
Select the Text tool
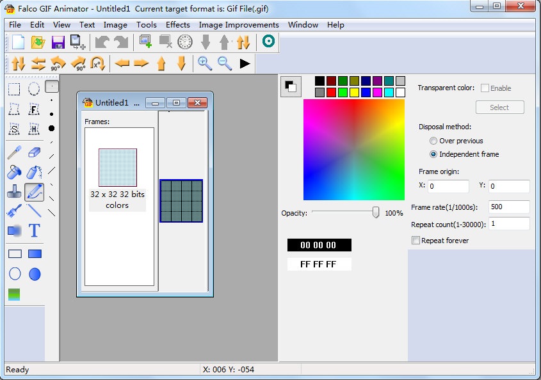point(35,230)
